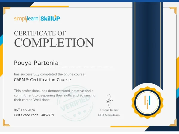Click the gold medal badge emblem
179x134 pixels.
[x=148, y=101]
